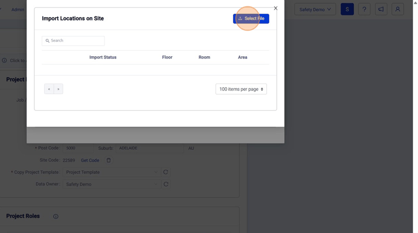Click the Floor column header
Image resolution: width=418 pixels, height=233 pixels.
pyautogui.click(x=167, y=58)
